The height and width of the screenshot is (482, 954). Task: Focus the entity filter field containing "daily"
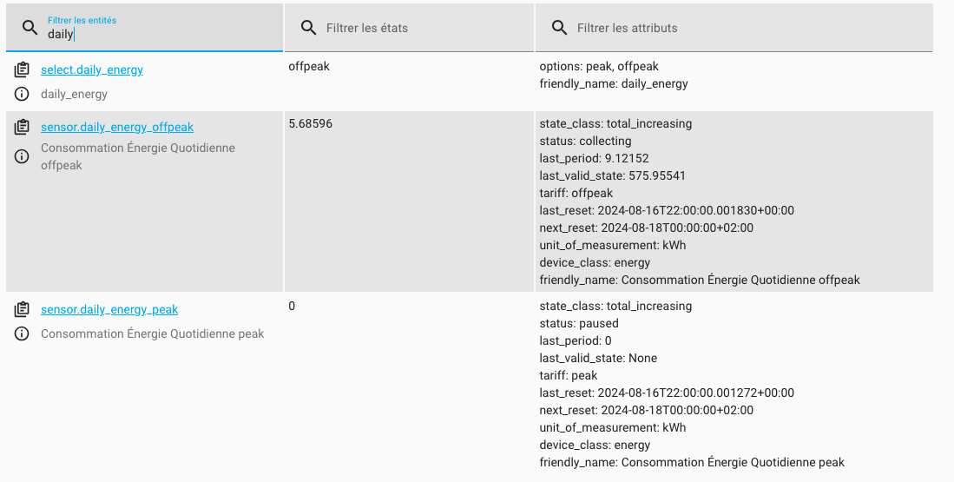(x=156, y=35)
